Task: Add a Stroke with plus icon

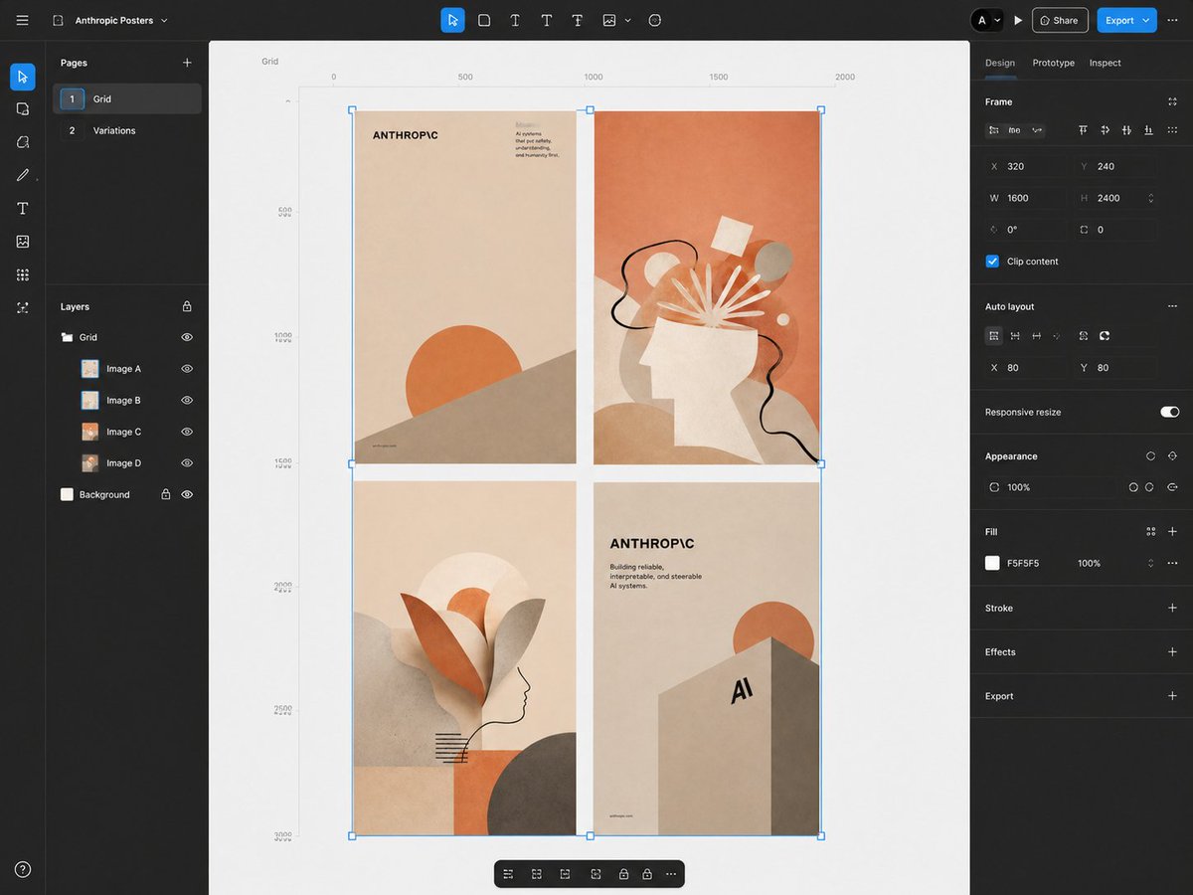Action: click(x=1173, y=608)
